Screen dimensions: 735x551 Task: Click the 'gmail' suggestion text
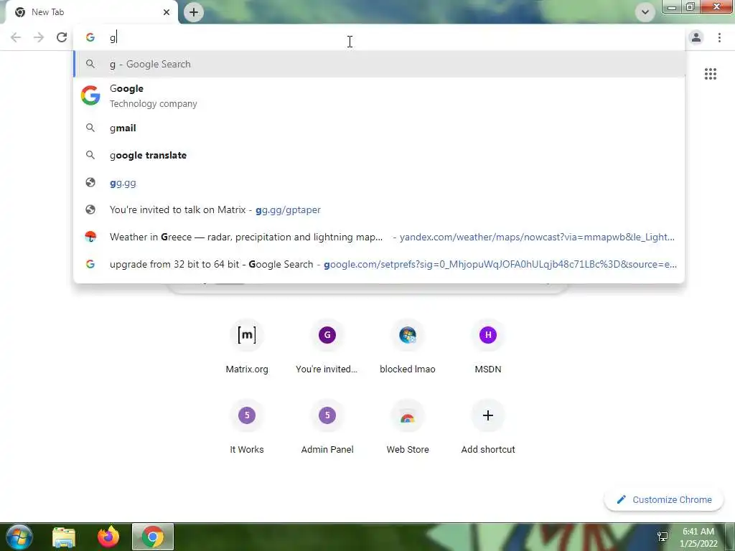tap(123, 128)
